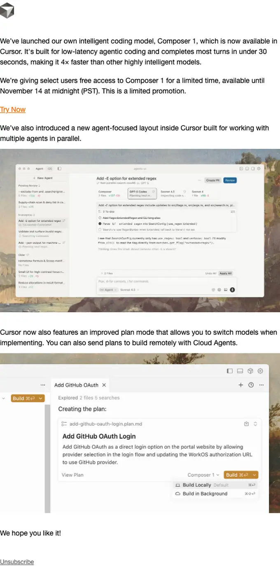280x568 pixels.
Task: Switch the Agent/IDE layout toggle
Action: coord(44,169)
